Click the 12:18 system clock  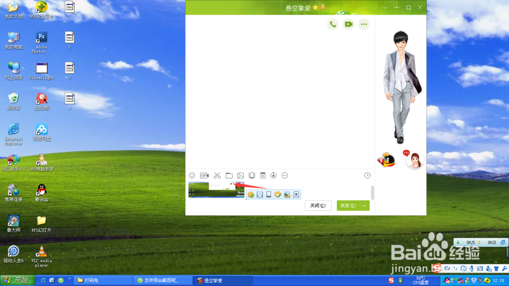pos(498,280)
